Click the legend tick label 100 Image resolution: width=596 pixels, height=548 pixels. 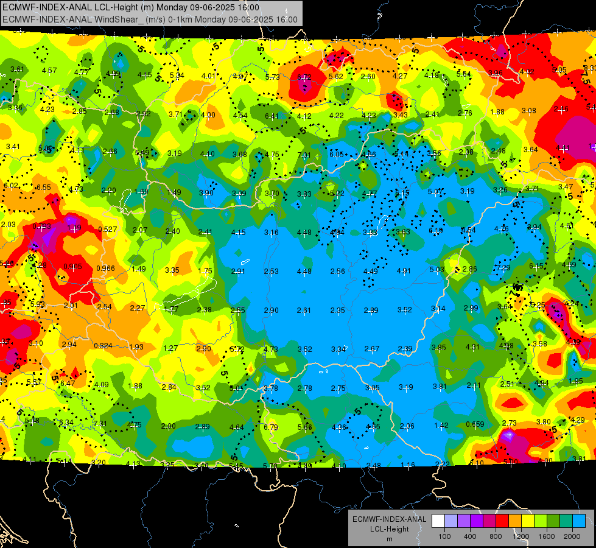pyautogui.click(x=445, y=536)
